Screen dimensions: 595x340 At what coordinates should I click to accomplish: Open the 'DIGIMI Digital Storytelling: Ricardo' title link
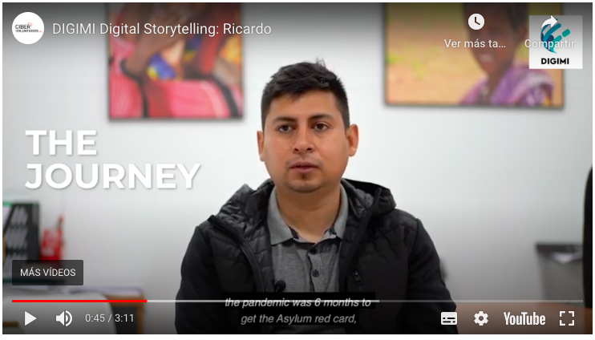162,29
